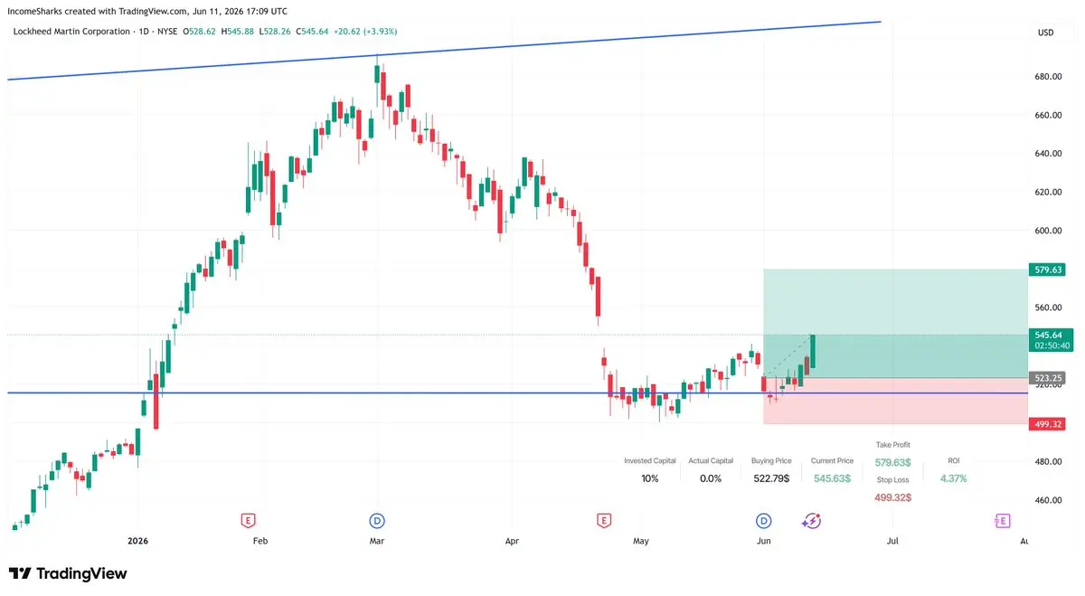Click the 10% invested capital value
The image size is (1085, 596).
coord(650,478)
